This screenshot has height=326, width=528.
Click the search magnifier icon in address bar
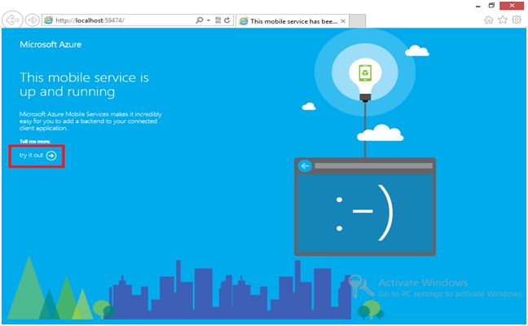(200, 20)
